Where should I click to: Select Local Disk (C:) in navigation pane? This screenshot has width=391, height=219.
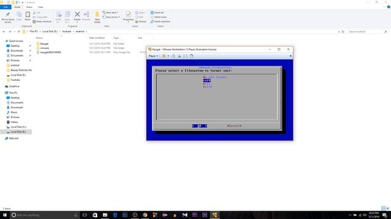pos(18,127)
